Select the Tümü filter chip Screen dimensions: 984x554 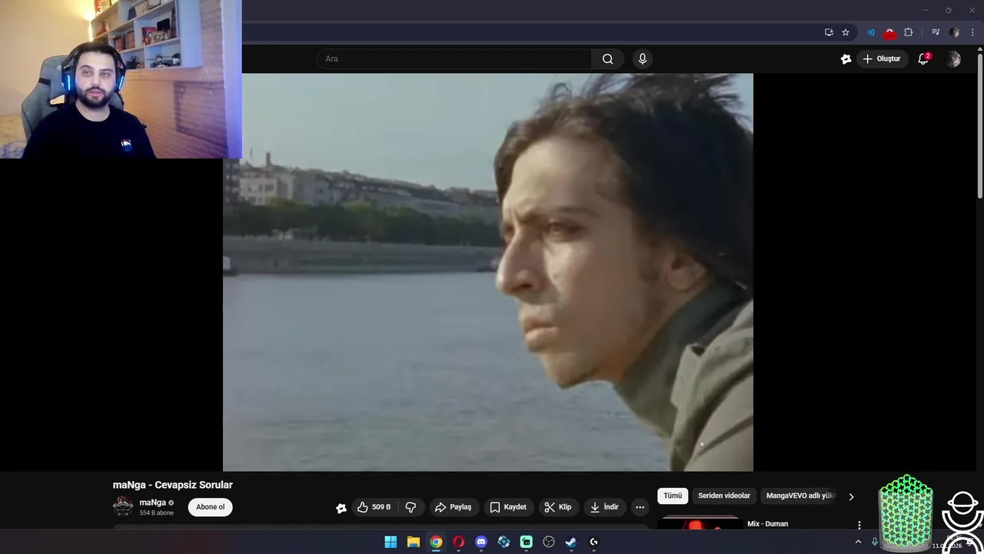pyautogui.click(x=673, y=496)
